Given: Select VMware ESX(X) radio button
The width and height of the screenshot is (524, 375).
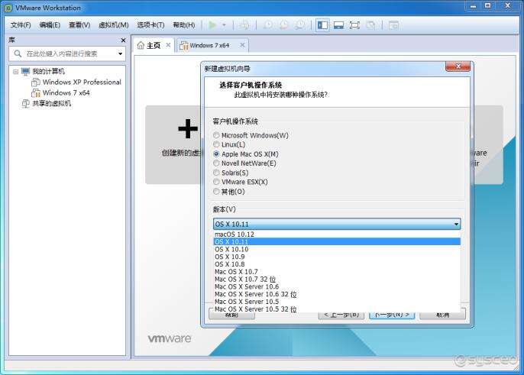Looking at the screenshot, I should coord(216,182).
